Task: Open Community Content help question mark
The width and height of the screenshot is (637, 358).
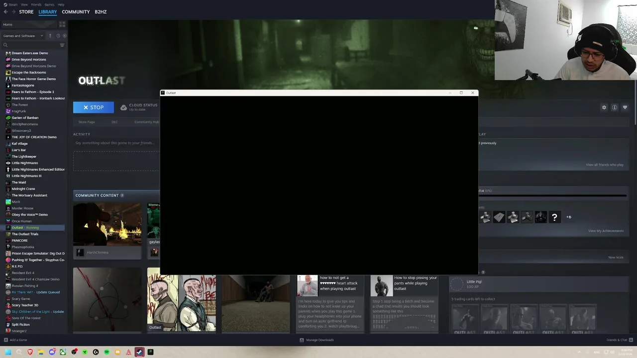Action: coord(122,195)
